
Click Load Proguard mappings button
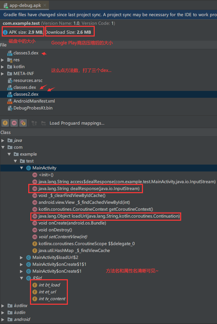[x=77, y=123]
